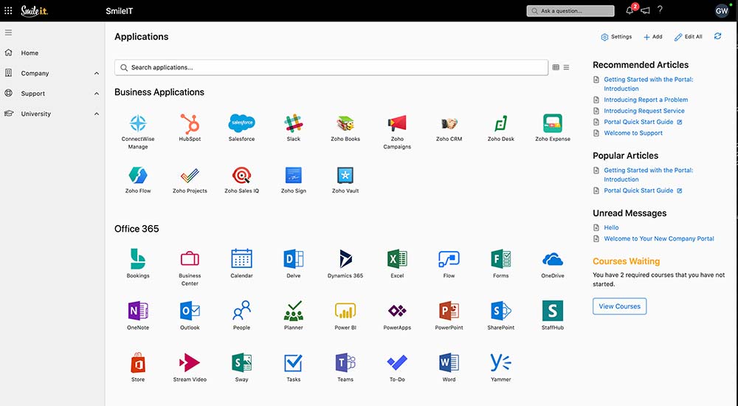Open Power BI
The width and height of the screenshot is (738, 406).
tap(345, 311)
